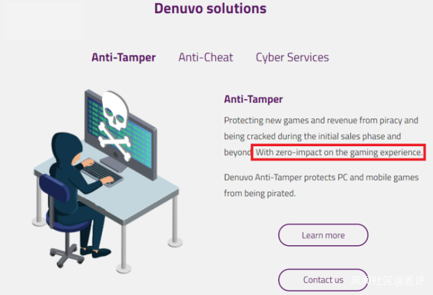Screen dimensions: 433x295
Task: Click the 'Protecting new games' paragraph
Action: (x=321, y=136)
